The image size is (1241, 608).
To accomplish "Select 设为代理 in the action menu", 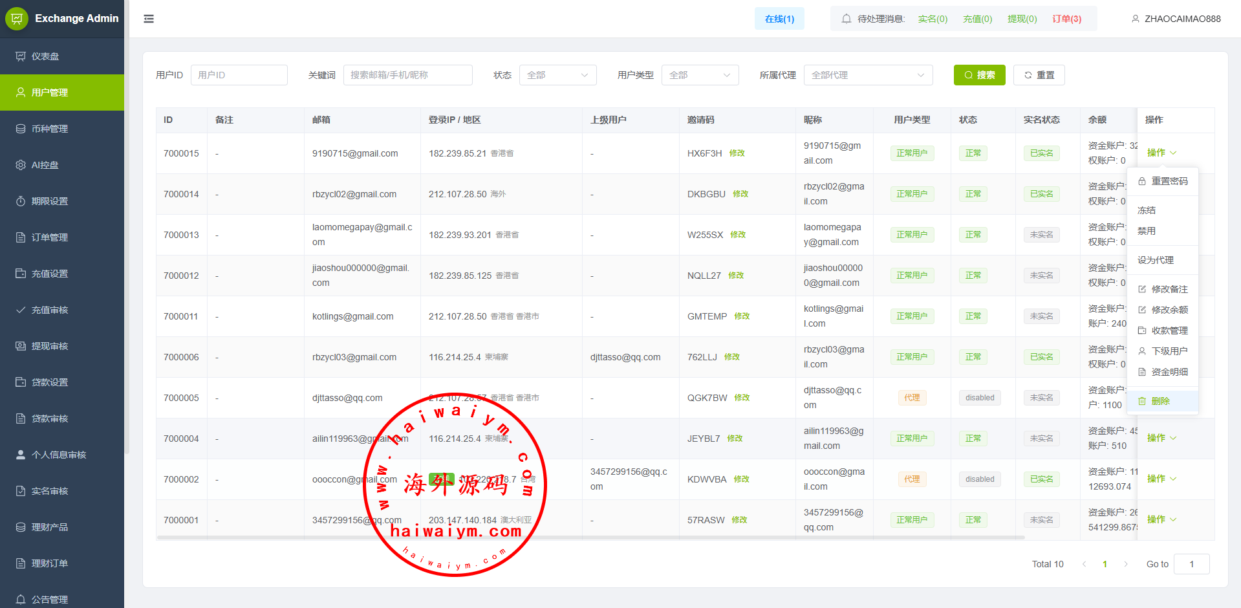I will point(1156,260).
